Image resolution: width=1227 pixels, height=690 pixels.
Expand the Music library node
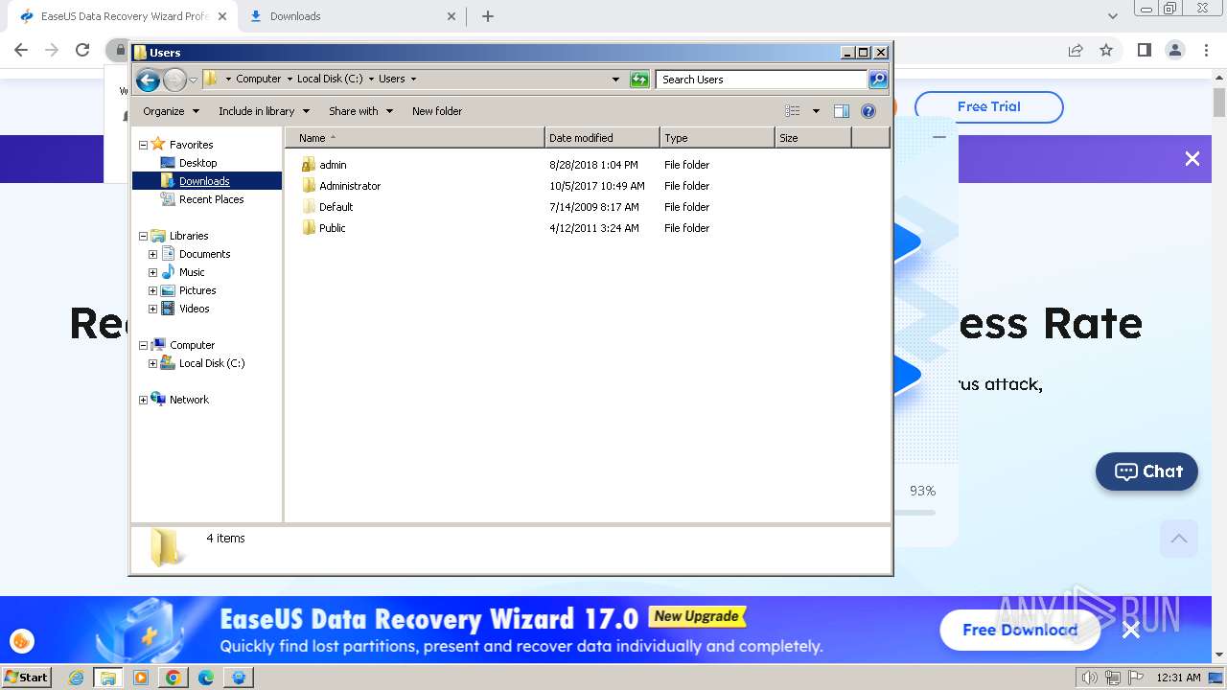pyautogui.click(x=152, y=272)
